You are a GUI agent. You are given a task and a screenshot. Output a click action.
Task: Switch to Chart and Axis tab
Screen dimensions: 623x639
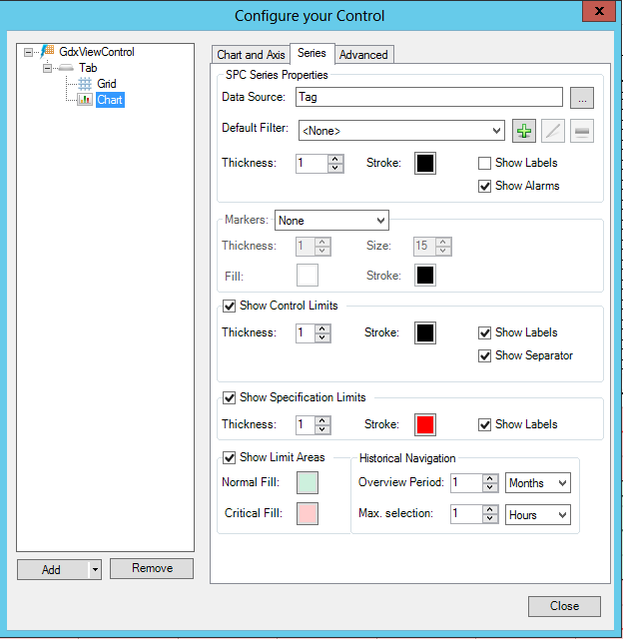click(x=251, y=55)
